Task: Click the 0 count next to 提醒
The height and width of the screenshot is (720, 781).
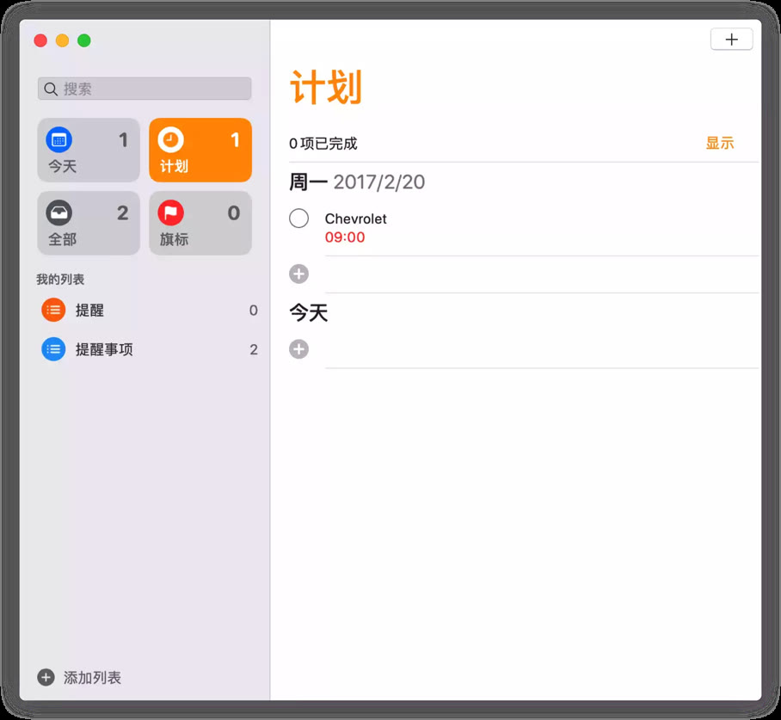Action: coord(253,310)
